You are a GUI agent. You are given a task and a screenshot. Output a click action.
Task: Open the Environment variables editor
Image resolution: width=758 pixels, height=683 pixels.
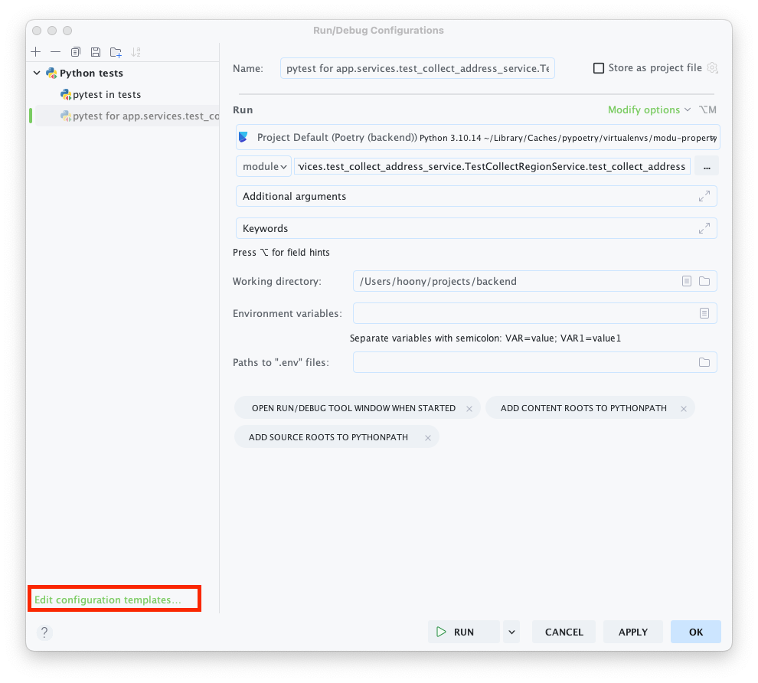point(703,313)
